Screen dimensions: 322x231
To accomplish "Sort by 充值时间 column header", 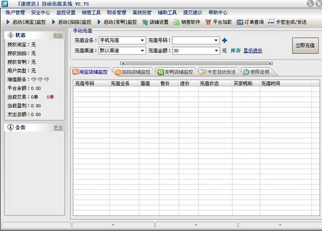I will [x=286, y=83].
